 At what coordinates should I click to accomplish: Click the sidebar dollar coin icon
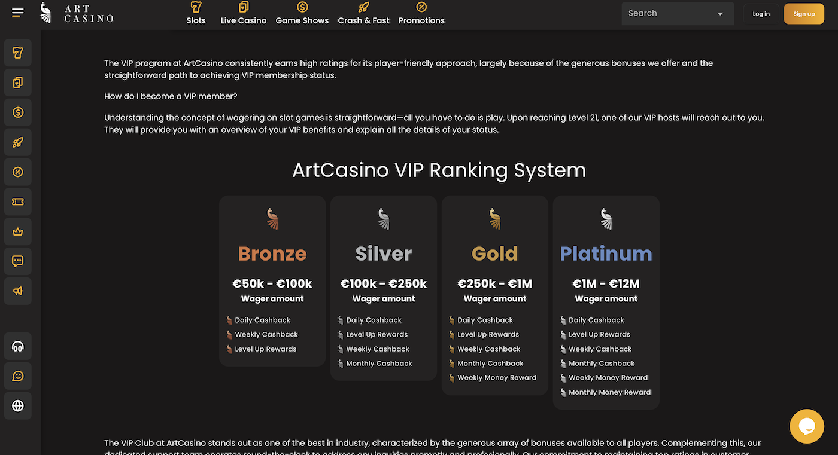(x=18, y=112)
